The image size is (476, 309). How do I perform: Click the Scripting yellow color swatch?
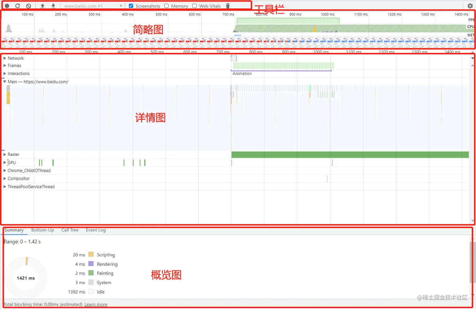91,254
